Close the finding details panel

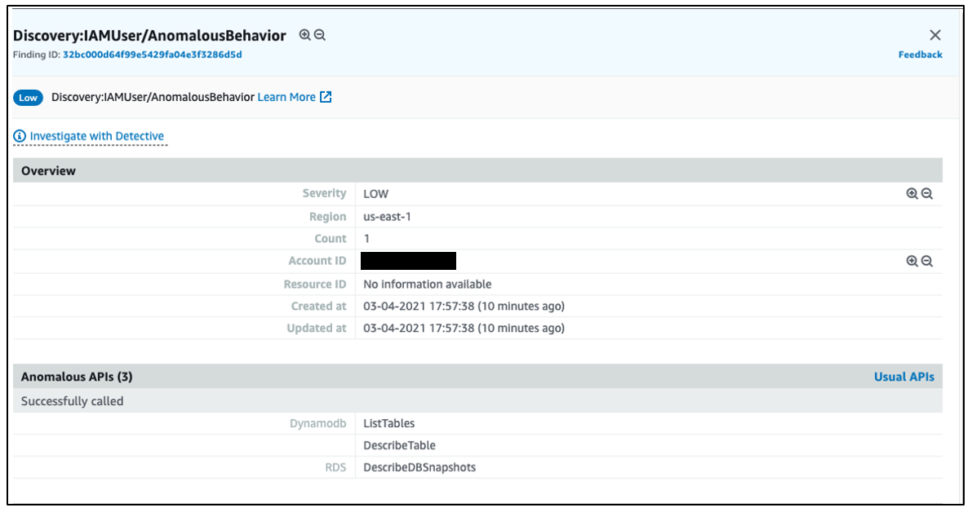pos(935,35)
